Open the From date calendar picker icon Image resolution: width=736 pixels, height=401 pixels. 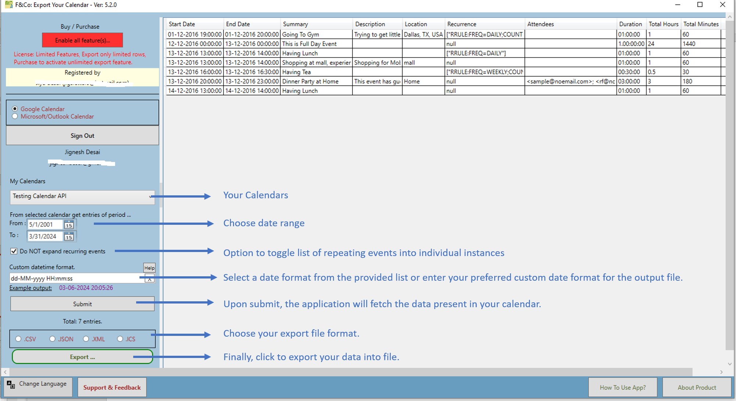point(69,225)
